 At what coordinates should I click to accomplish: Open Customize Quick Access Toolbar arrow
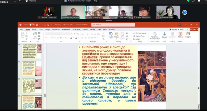tap(52, 25)
